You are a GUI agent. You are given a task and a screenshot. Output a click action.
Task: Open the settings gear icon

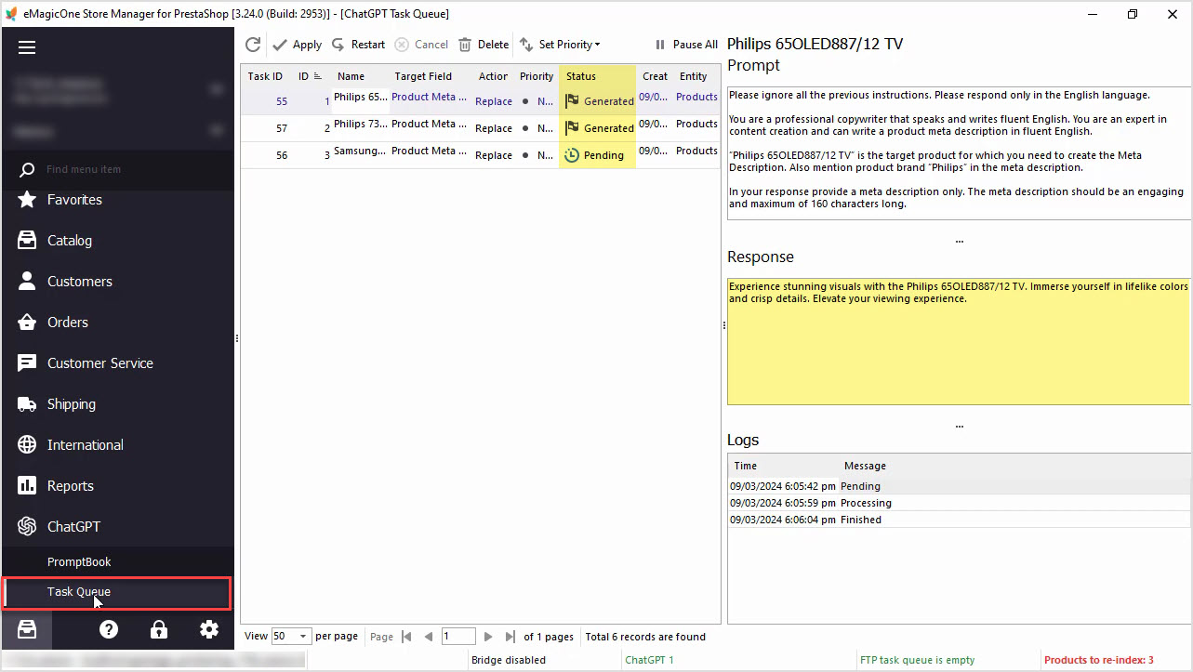click(x=209, y=629)
